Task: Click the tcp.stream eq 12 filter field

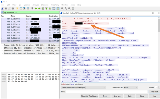Action: [x=32, y=13]
